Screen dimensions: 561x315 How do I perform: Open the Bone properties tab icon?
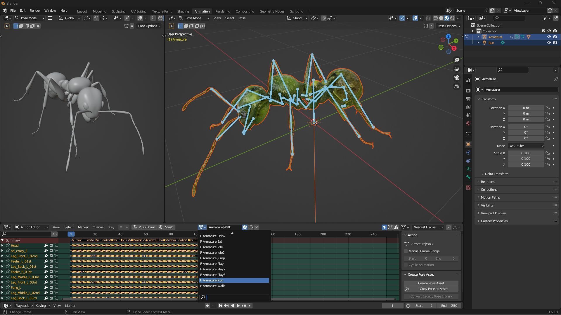[x=468, y=177]
